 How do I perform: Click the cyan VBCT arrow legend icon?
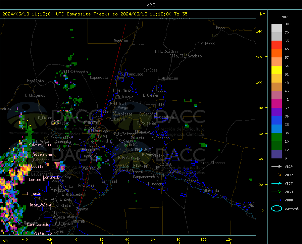pyautogui.click(x=276, y=183)
